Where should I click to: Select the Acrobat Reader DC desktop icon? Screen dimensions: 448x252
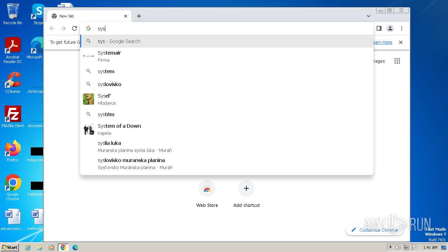(13, 50)
